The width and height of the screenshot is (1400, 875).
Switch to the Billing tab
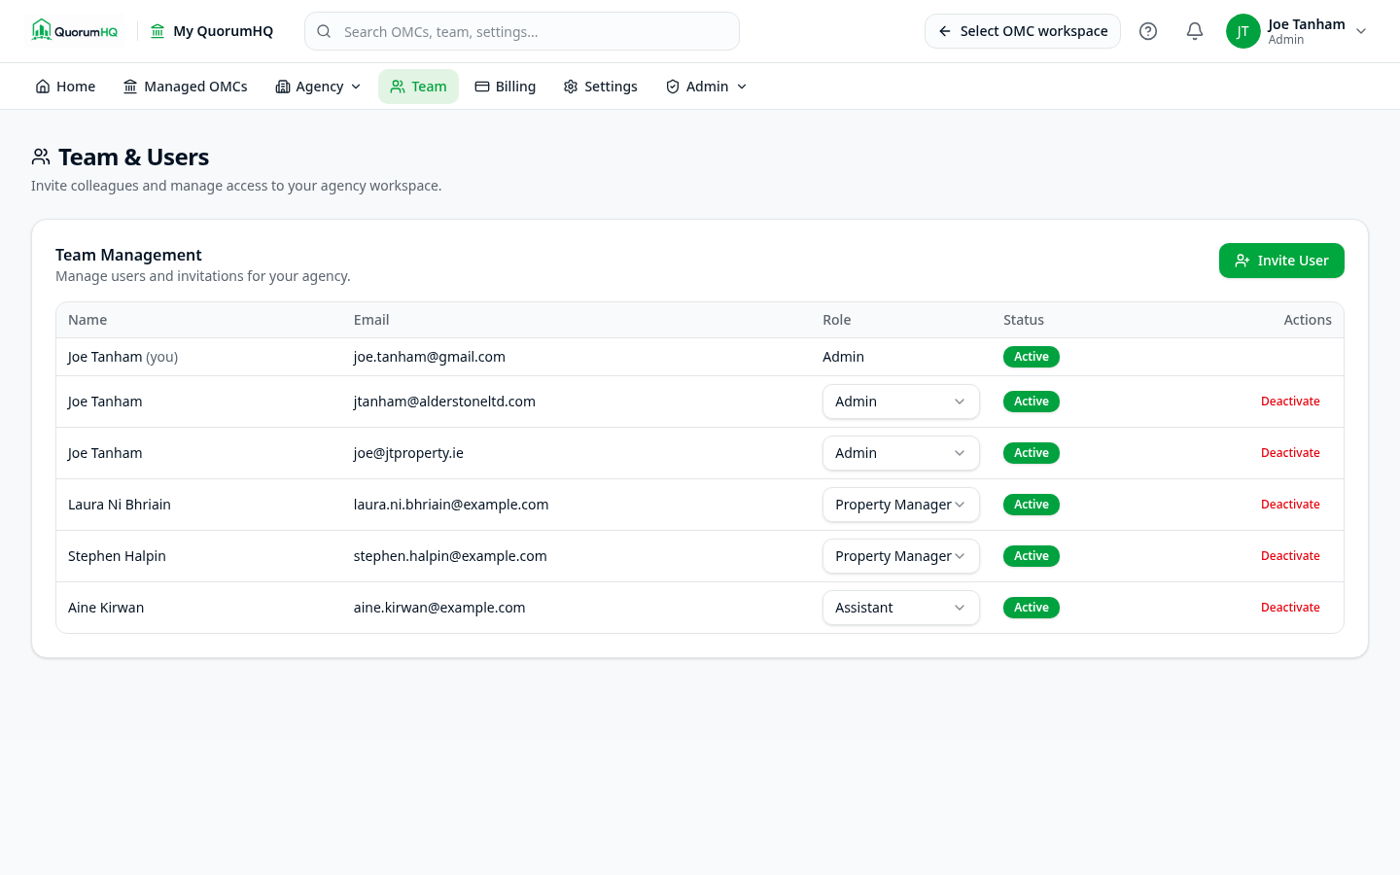(x=506, y=87)
